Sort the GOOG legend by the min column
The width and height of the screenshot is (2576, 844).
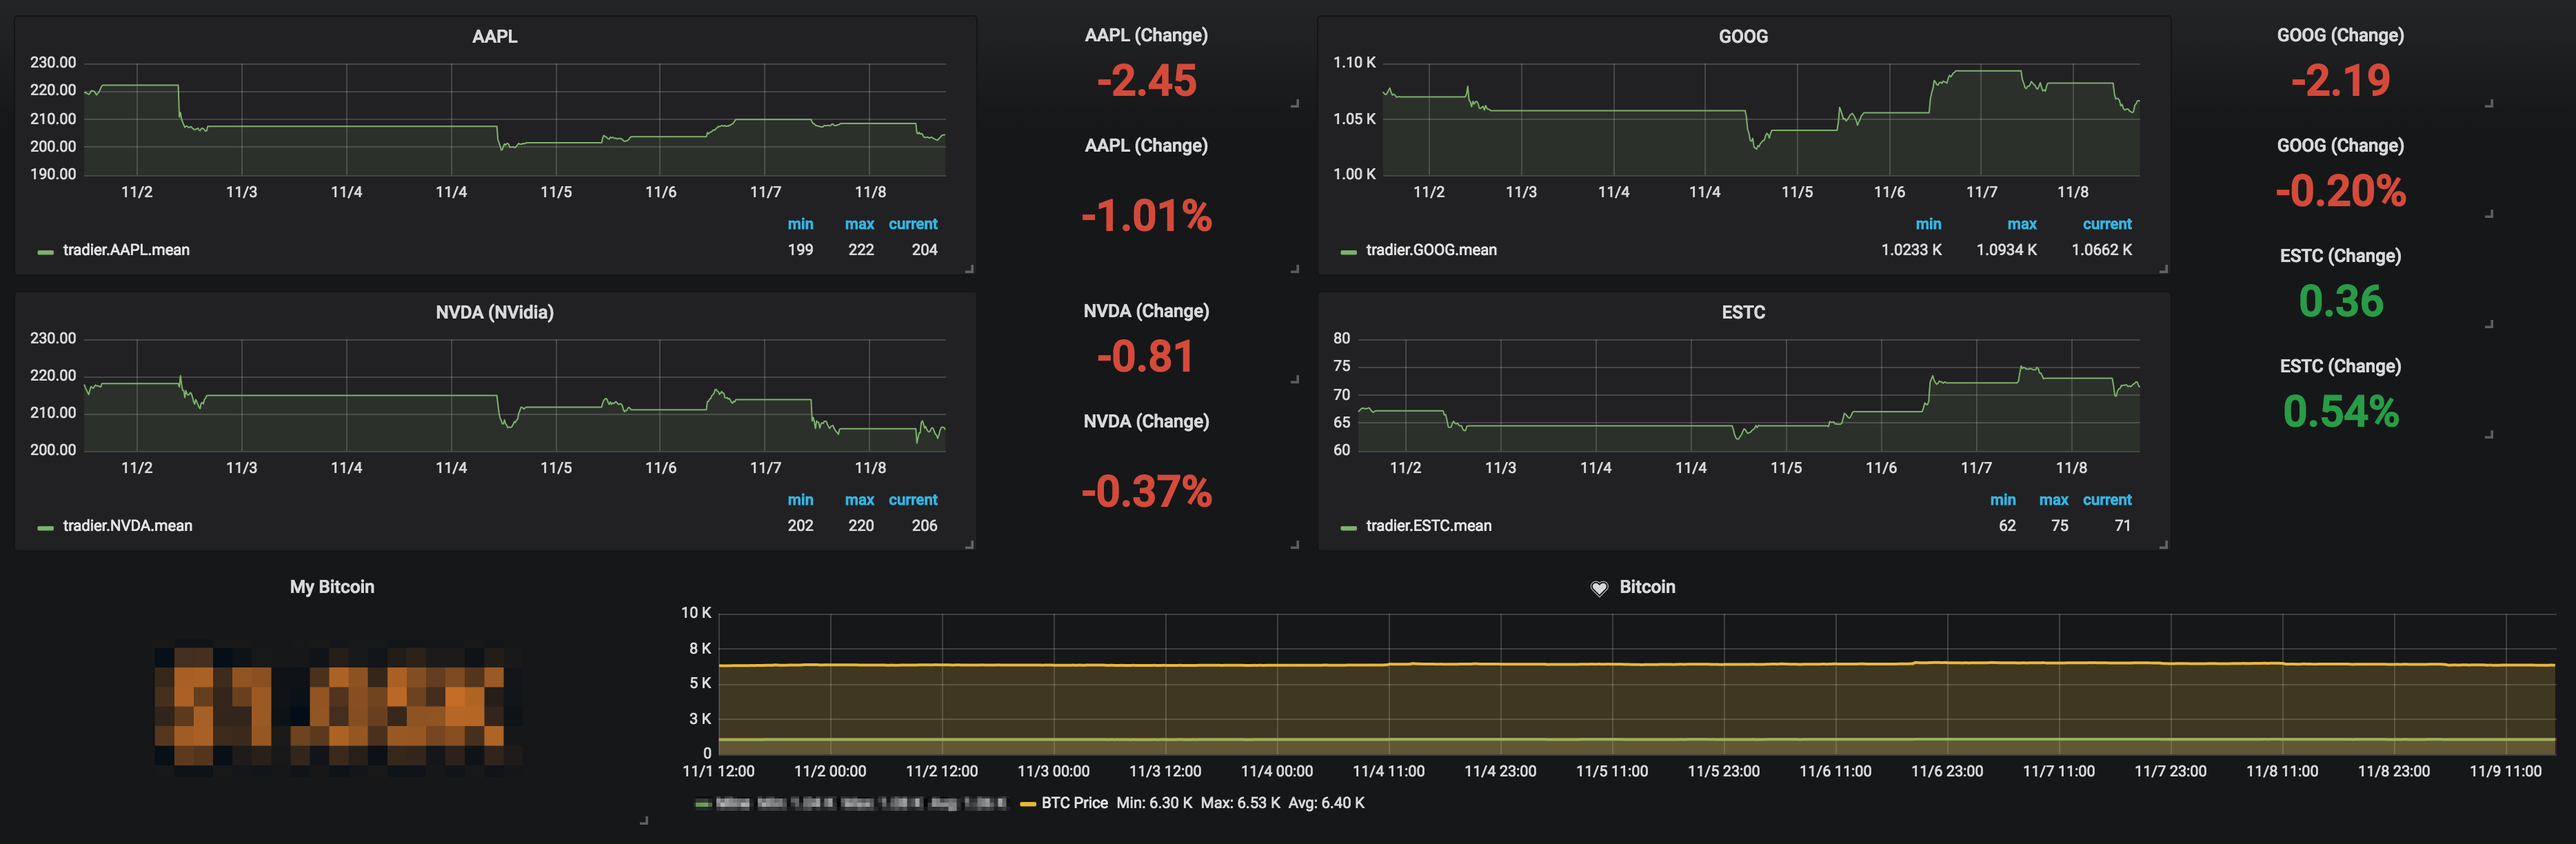point(1928,224)
